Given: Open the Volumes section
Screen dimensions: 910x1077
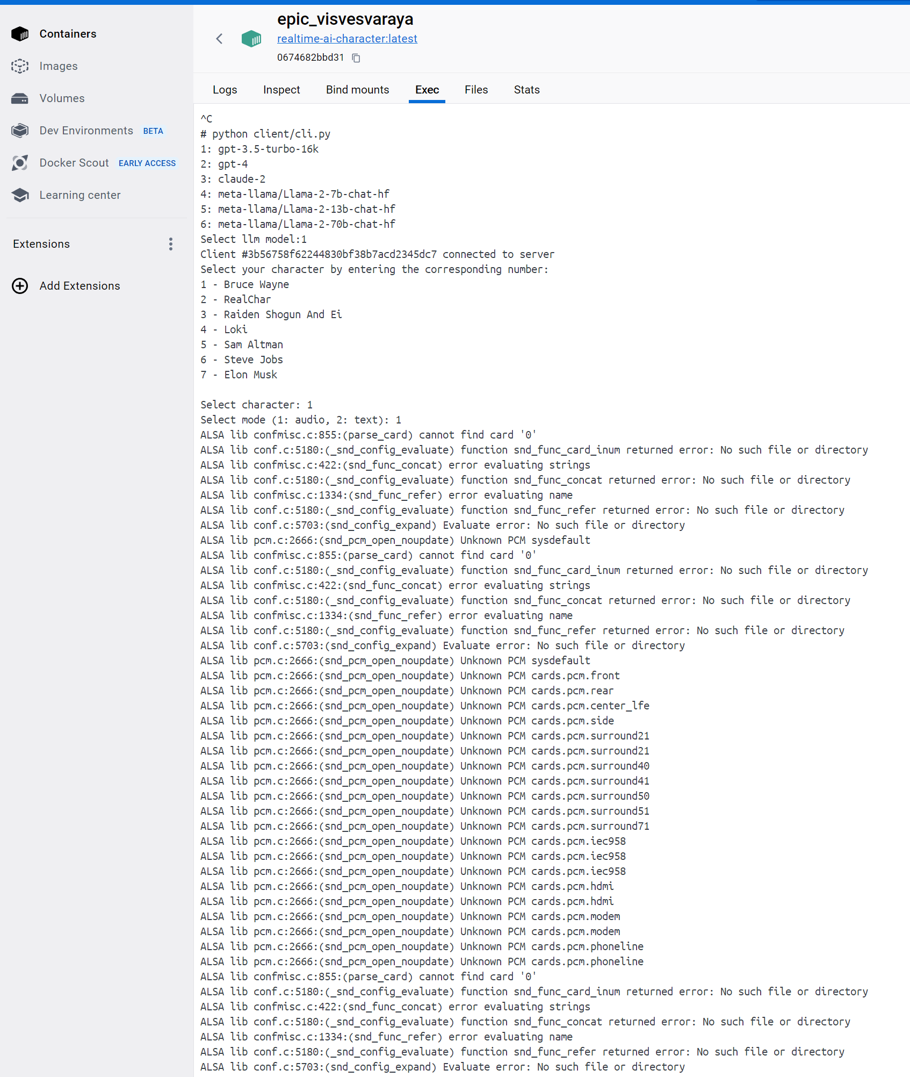Looking at the screenshot, I should click(x=62, y=98).
